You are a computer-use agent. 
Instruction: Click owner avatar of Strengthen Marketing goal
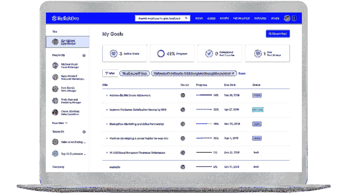point(183,124)
